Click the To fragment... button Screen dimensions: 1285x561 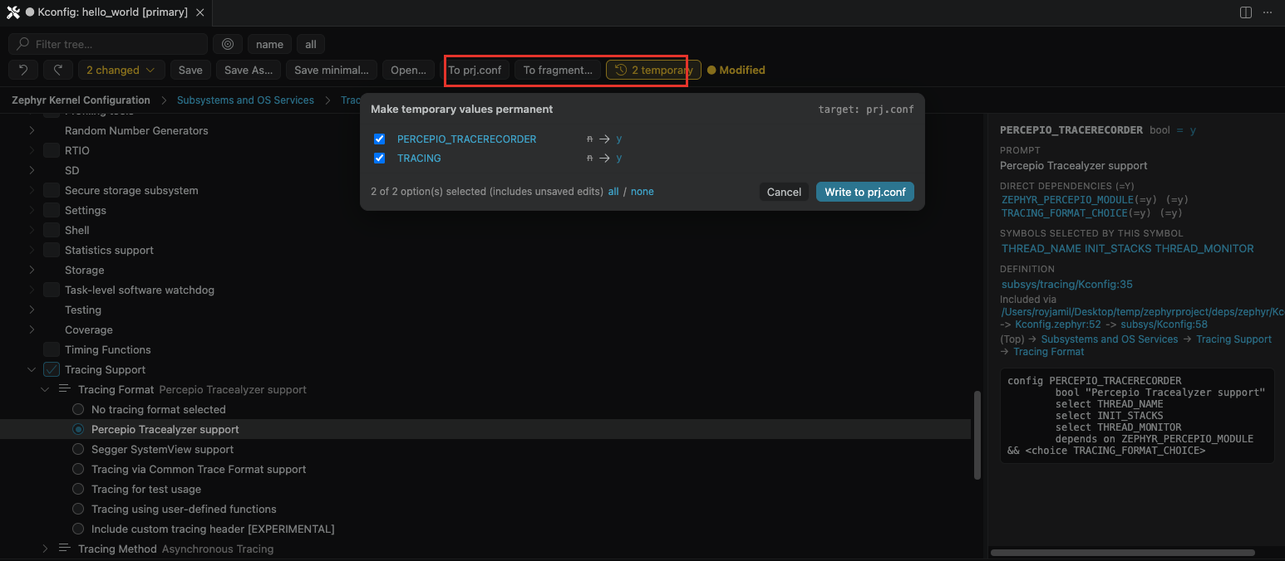pyautogui.click(x=558, y=70)
